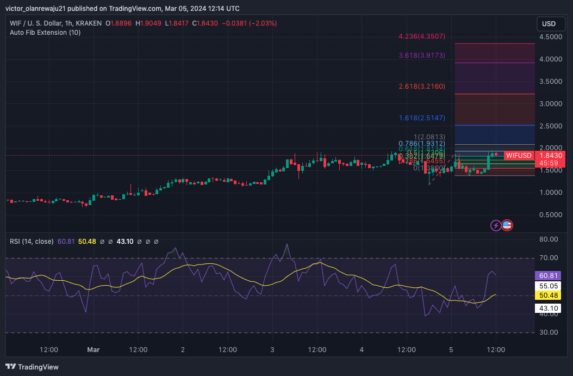Click the day 2 label on time axis
Viewport: 573px width, 376px height.
(x=183, y=350)
